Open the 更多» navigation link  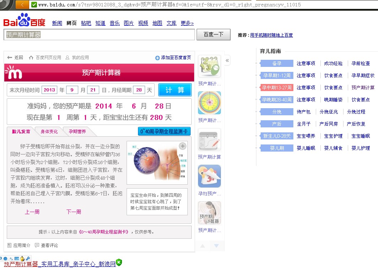coord(187,23)
